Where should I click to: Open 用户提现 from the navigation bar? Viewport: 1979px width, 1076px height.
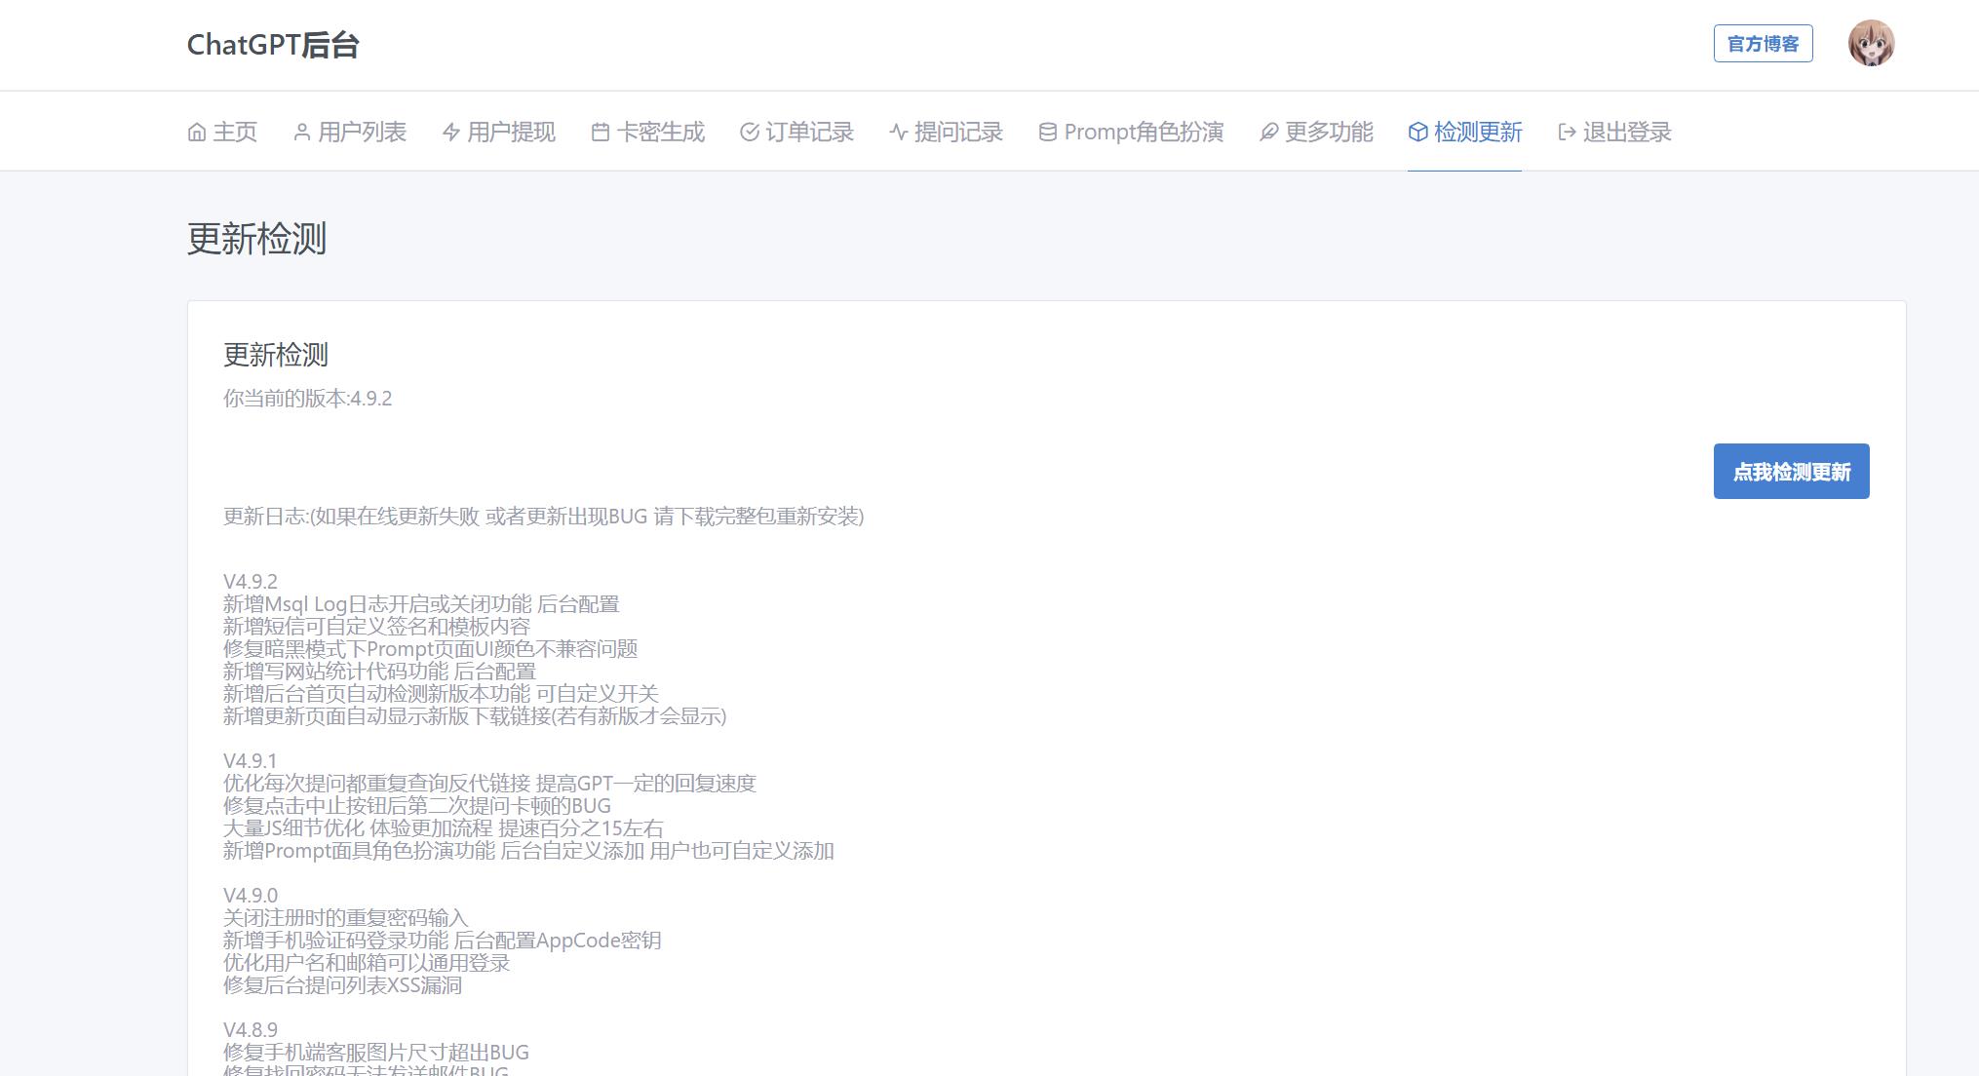511,132
